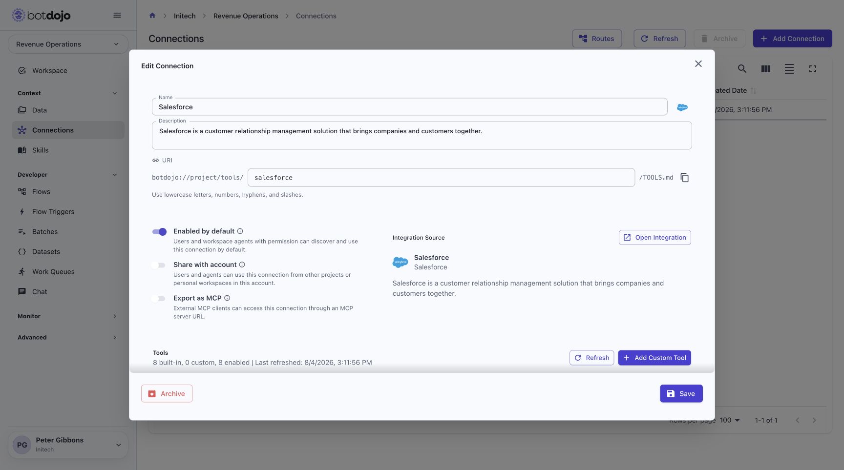Click the header Archive button

(x=719, y=39)
